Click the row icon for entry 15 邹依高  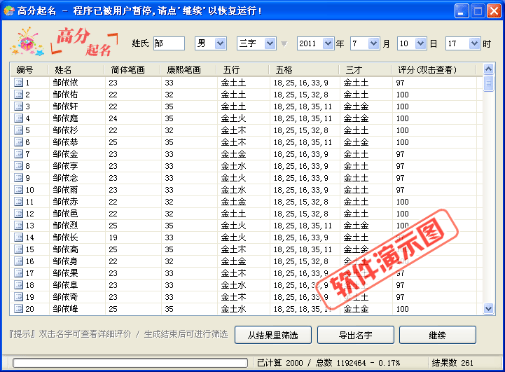pos(19,249)
